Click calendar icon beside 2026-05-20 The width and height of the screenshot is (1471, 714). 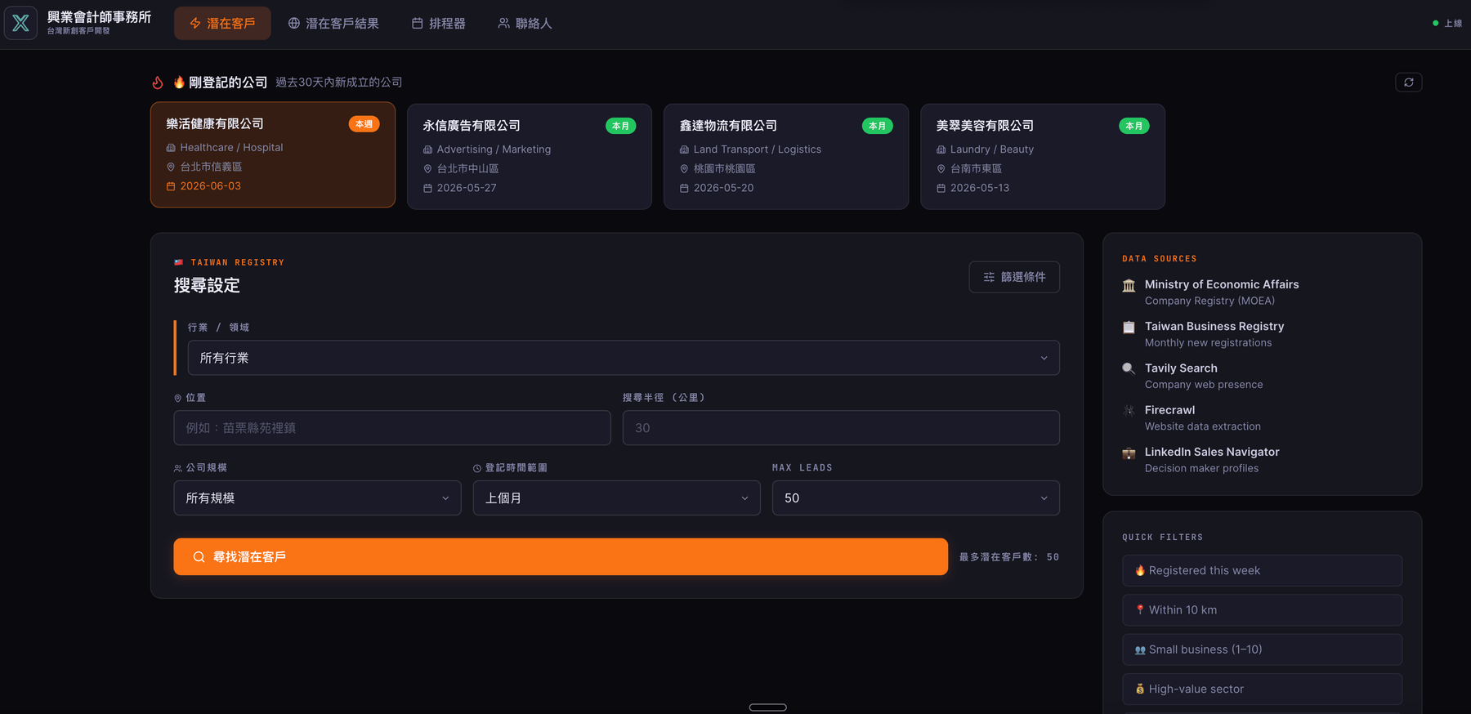684,188
